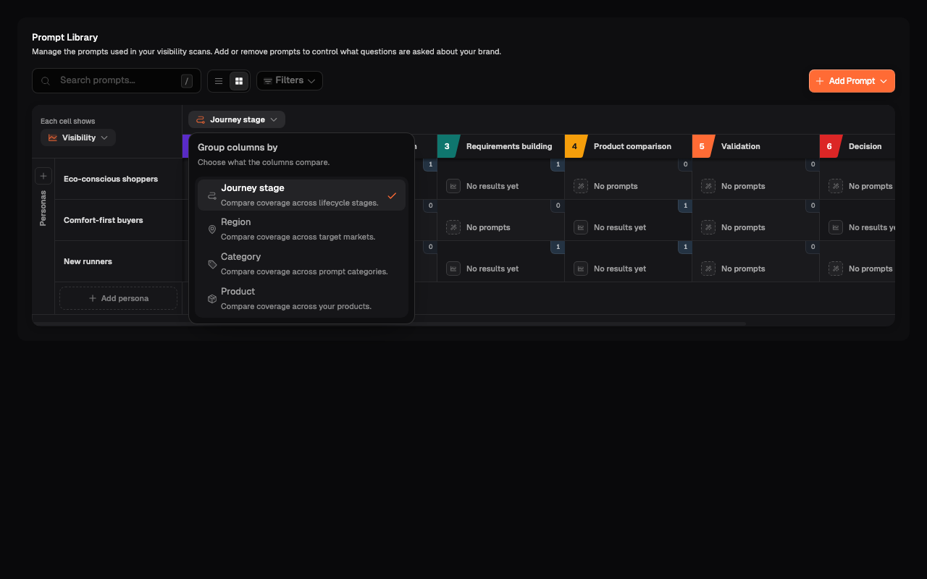Open the Add Prompt dropdown button

tap(852, 81)
